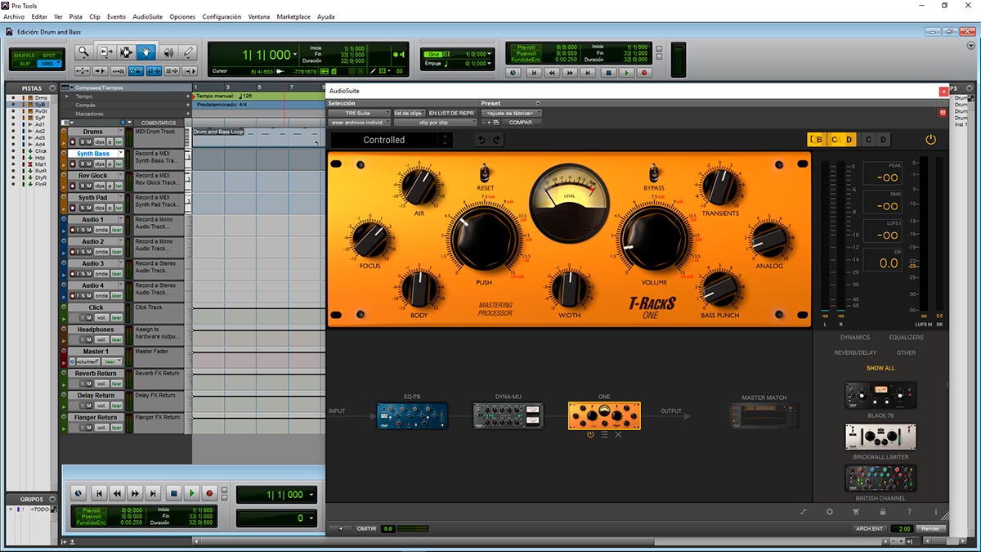Open the PISTAS list menu arrow
Viewport: 981px width, 552px height.
[x=53, y=88]
